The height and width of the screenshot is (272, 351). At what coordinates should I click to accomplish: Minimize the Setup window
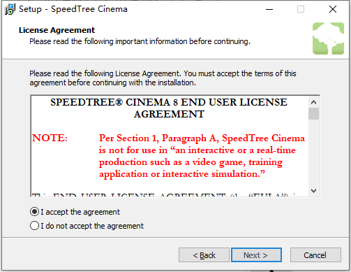point(269,9)
